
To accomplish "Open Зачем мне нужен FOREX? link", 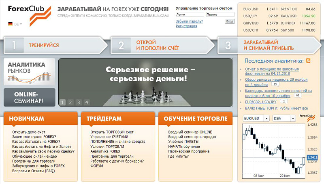I will pyautogui.click(x=34, y=137).
